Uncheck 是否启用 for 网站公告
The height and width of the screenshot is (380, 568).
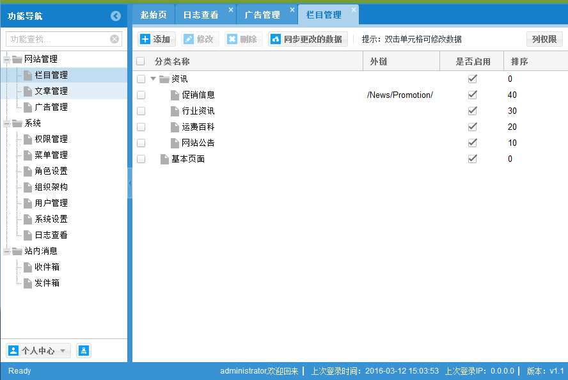click(x=472, y=143)
